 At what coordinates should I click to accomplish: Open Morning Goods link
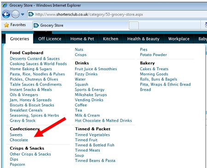[154, 74]
